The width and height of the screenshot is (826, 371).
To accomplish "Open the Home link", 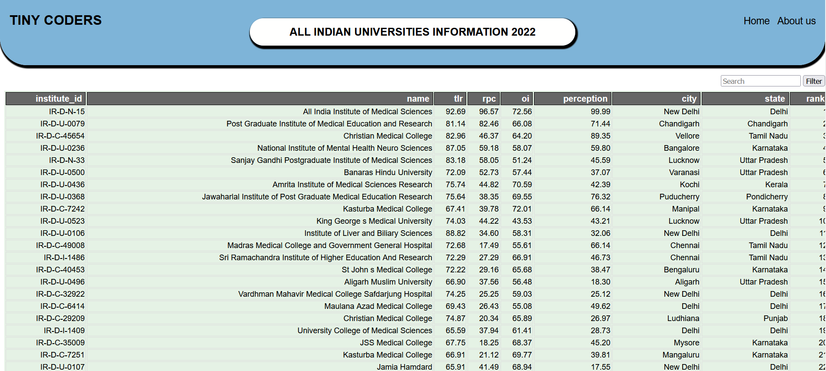I will click(x=756, y=21).
